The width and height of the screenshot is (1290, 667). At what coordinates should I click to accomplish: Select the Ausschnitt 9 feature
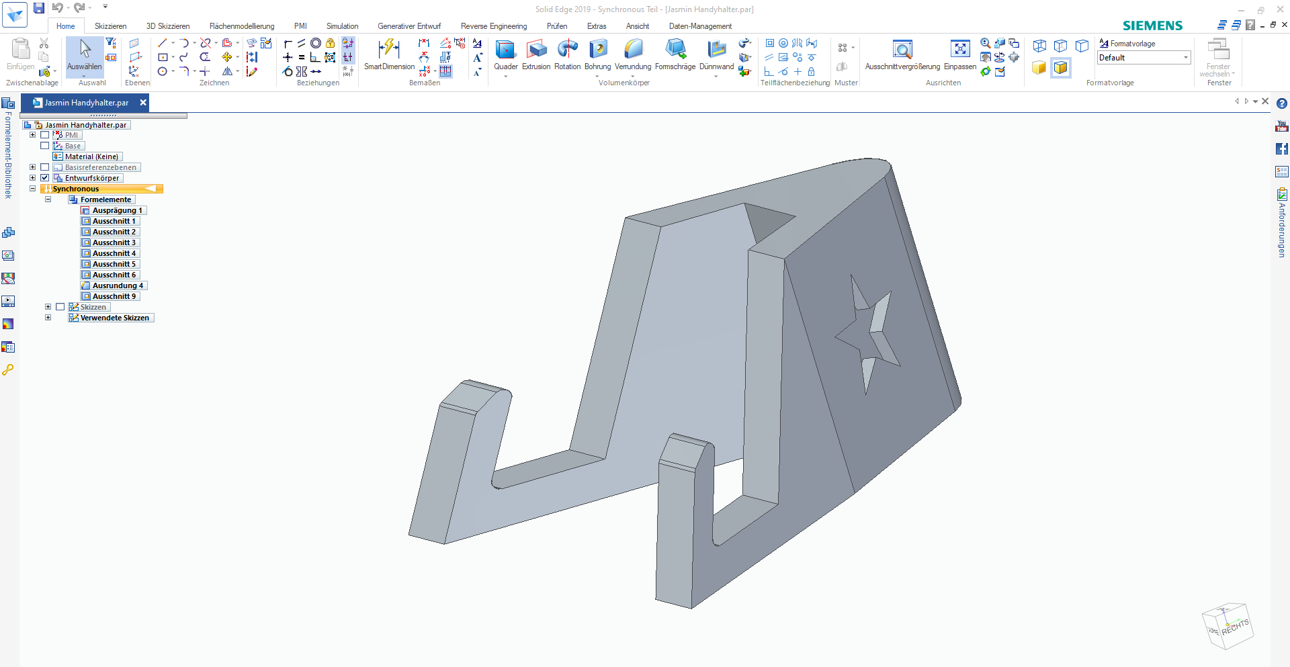click(110, 296)
